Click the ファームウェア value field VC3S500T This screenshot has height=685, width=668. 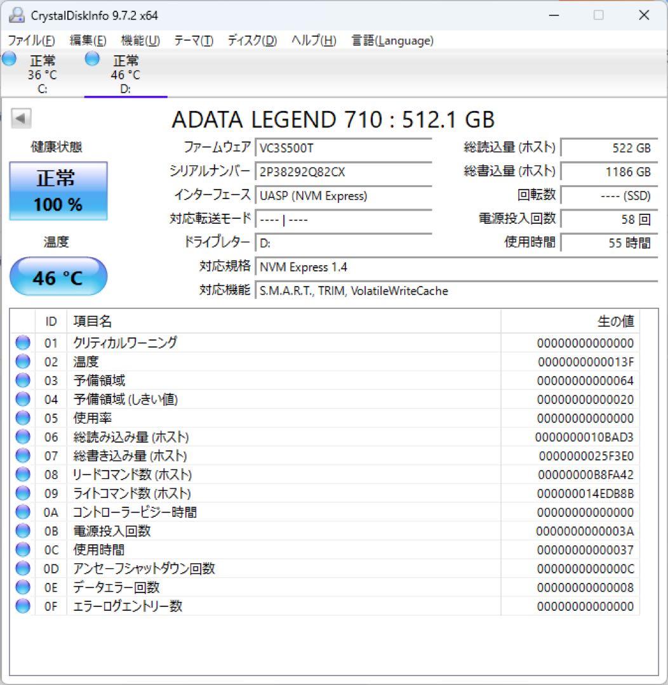(343, 148)
